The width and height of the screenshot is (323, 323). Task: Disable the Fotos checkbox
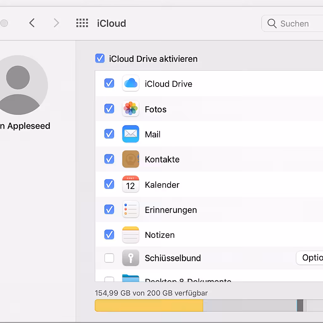click(109, 109)
